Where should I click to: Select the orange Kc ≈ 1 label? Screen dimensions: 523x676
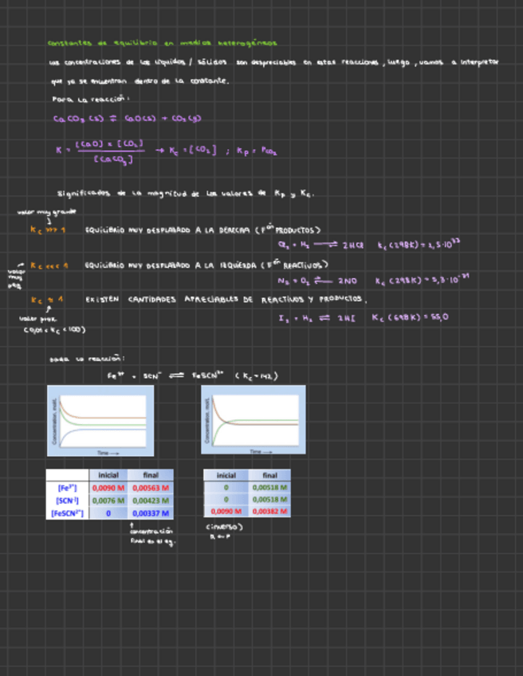tap(47, 300)
